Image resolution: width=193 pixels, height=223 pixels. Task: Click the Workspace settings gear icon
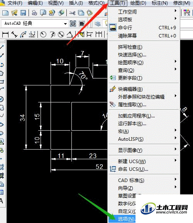coord(73,24)
